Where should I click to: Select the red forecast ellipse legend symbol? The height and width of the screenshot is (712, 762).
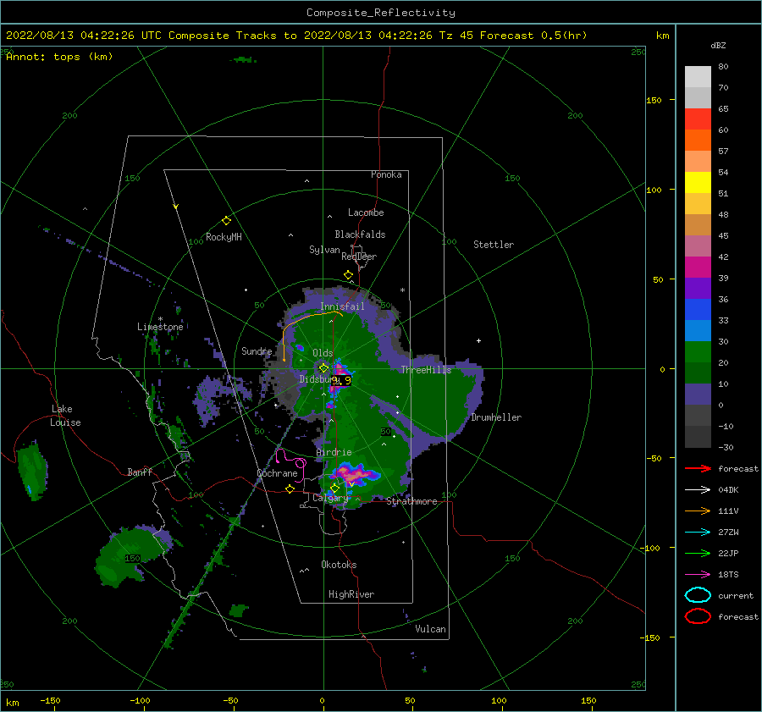point(698,616)
